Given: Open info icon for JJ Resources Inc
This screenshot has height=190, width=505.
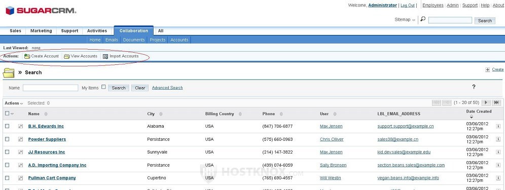Looking at the screenshot, I should click(x=498, y=152).
